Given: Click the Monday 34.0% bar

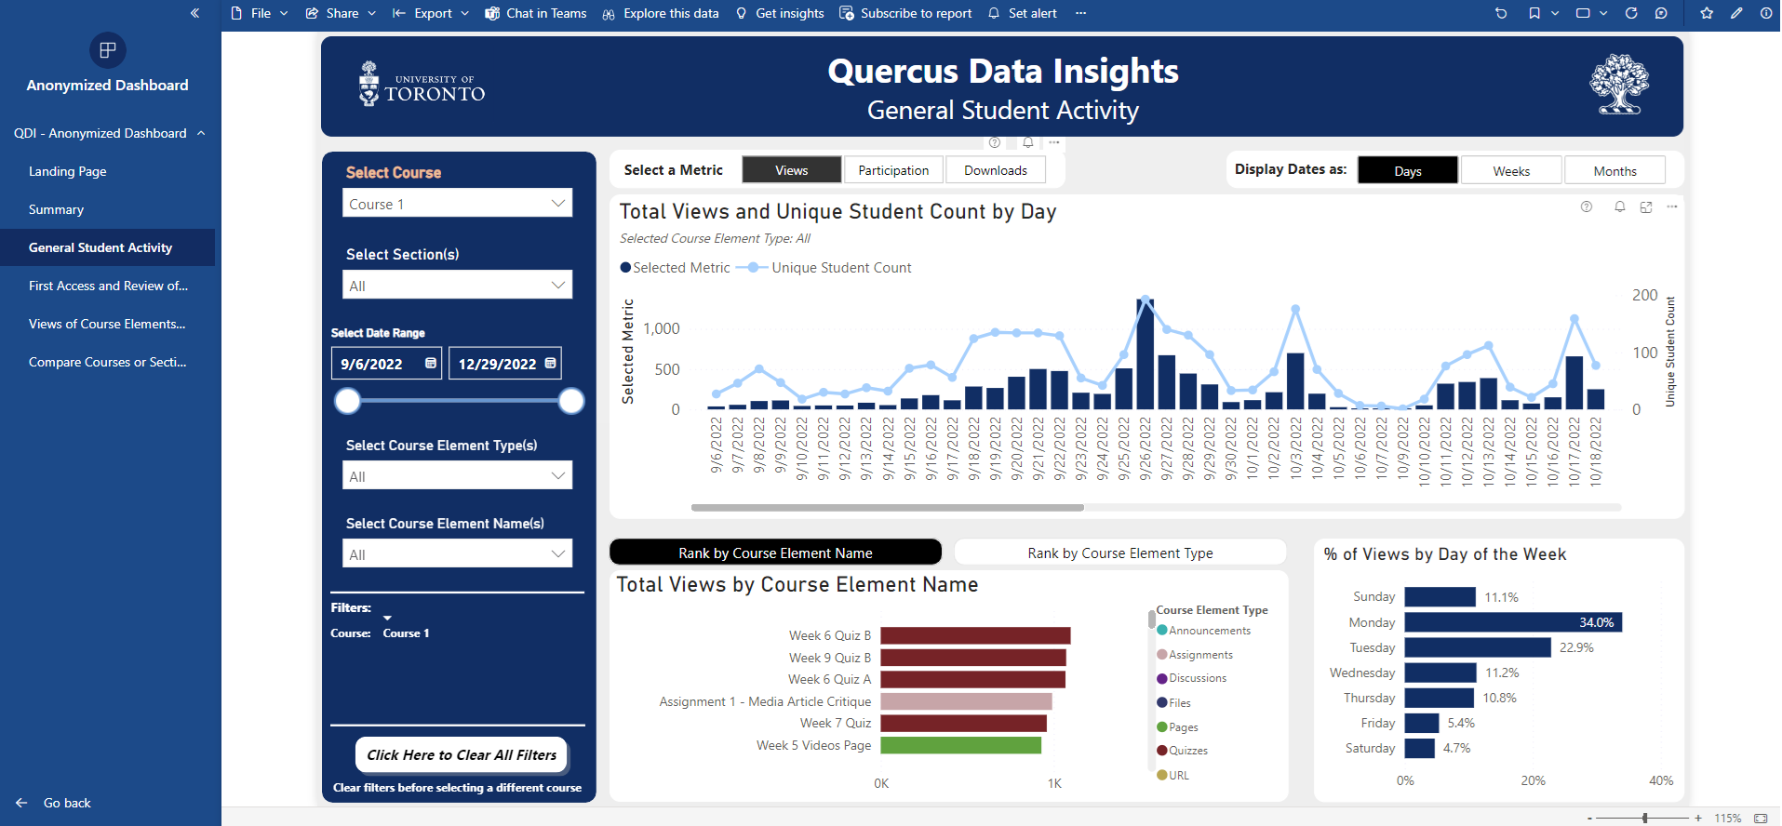Looking at the screenshot, I should tap(1513, 622).
